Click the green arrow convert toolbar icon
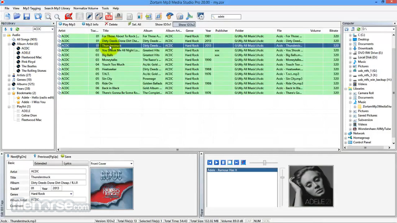Image resolution: width=397 pixels, height=223 pixels. [x=149, y=17]
